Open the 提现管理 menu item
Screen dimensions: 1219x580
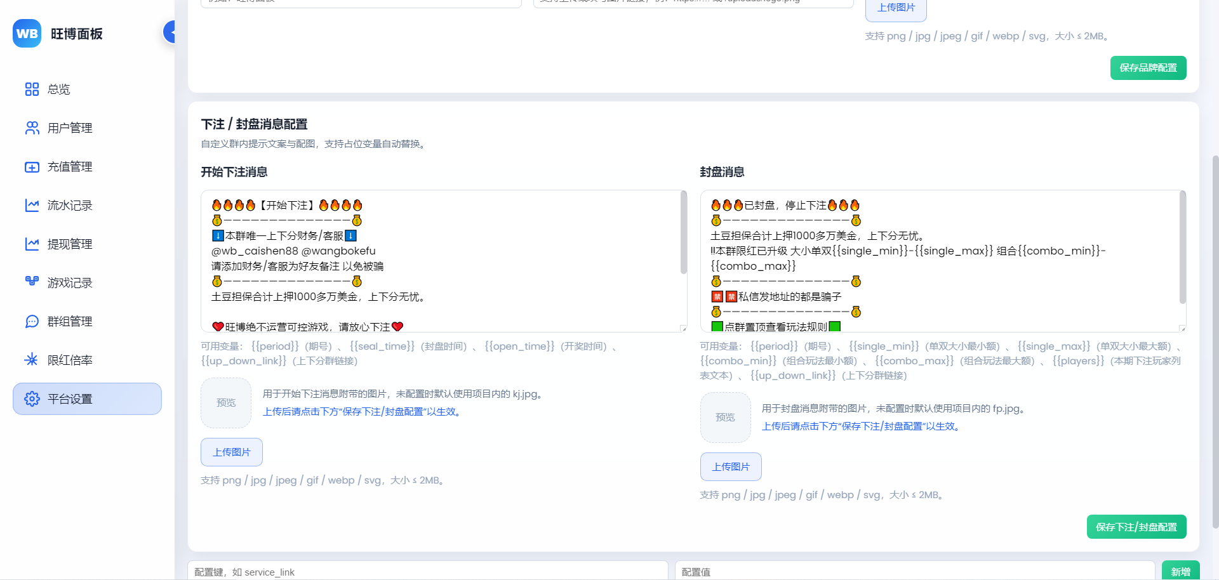[70, 244]
